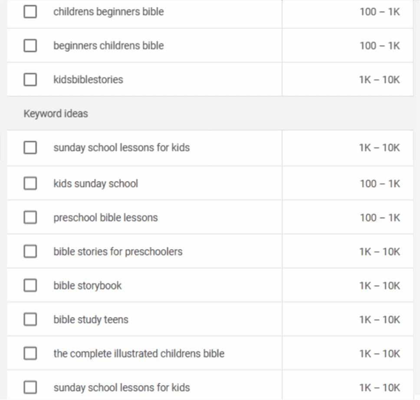Image resolution: width=420 pixels, height=400 pixels.
Task: Mark the "bible study teens" checkbox
Action: pos(30,320)
